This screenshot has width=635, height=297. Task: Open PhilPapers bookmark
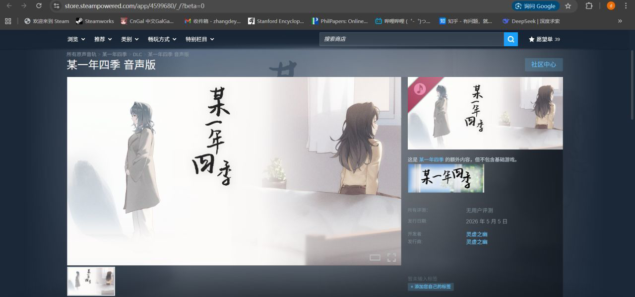point(340,21)
